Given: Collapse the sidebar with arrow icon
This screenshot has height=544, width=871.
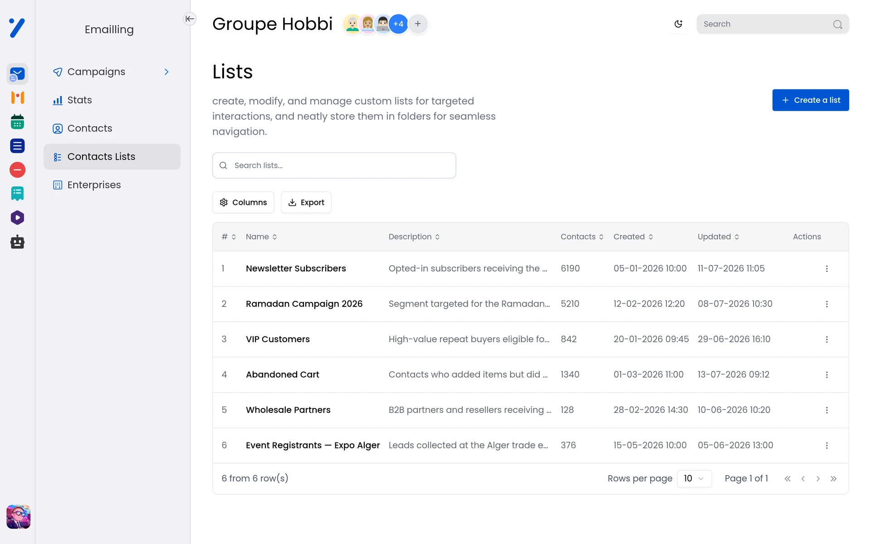Looking at the screenshot, I should click(190, 19).
